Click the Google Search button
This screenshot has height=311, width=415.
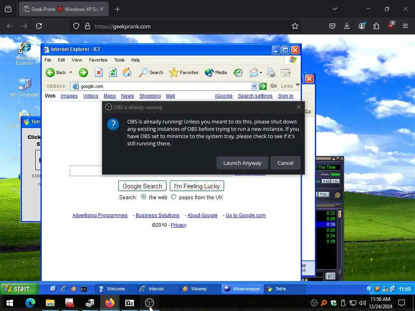(142, 186)
